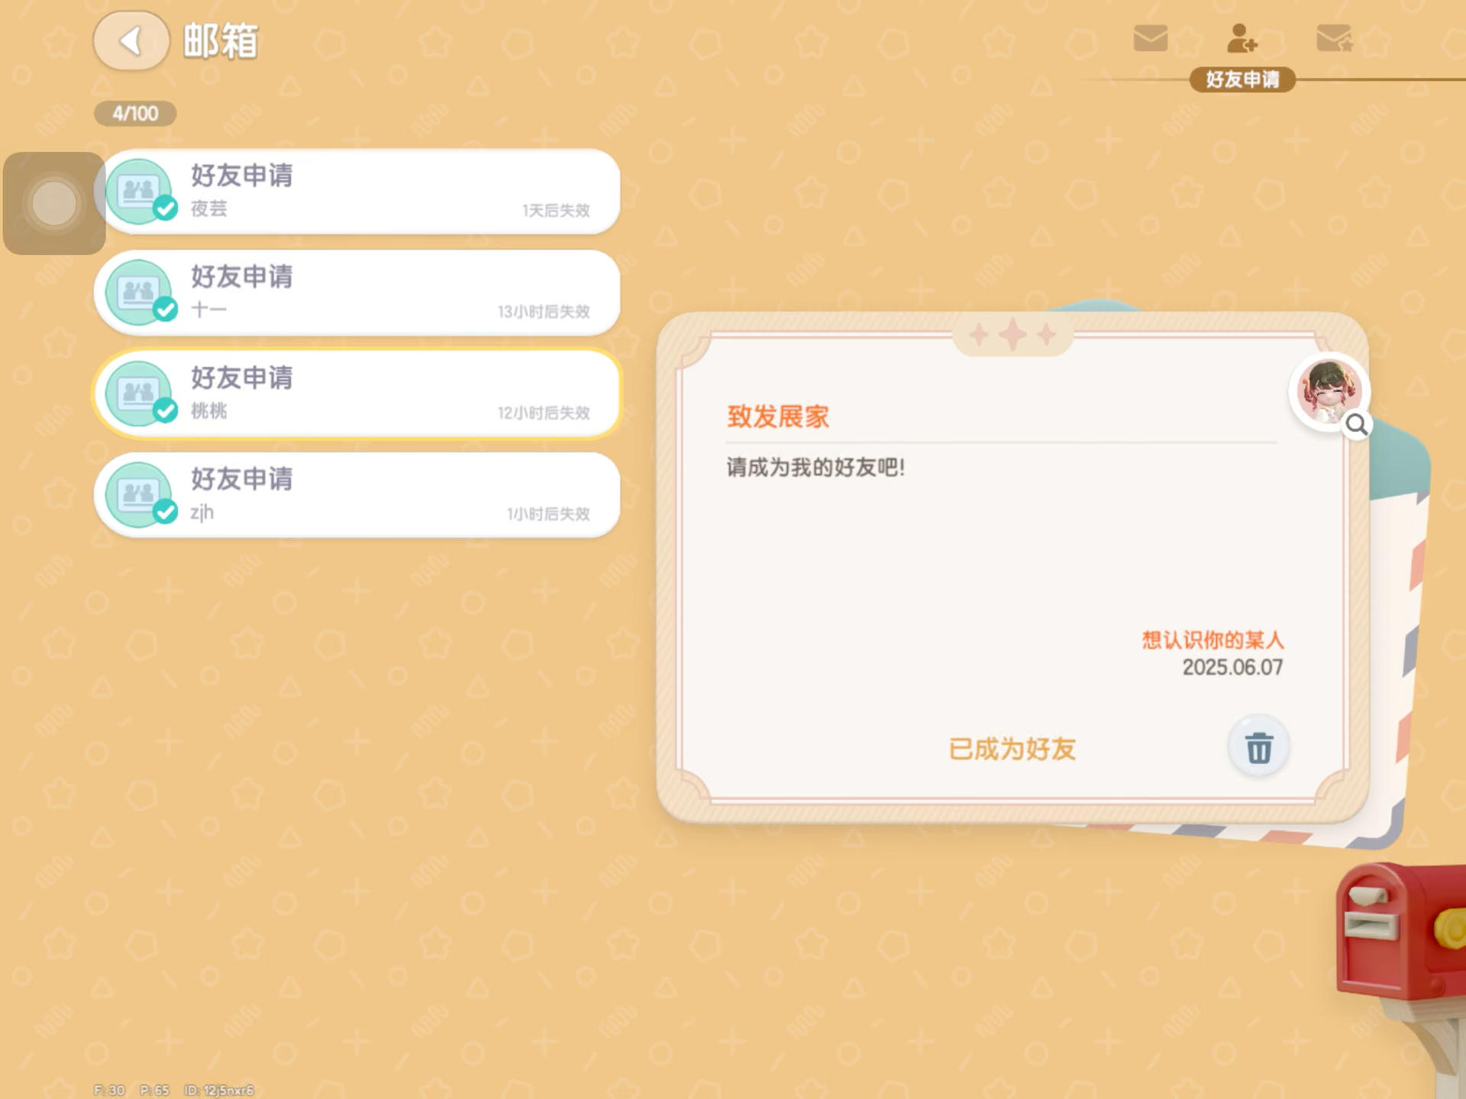Open the starred mail envelope tab

[x=1334, y=38]
